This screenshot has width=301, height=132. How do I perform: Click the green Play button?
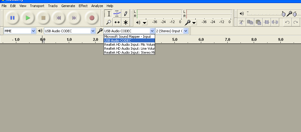[x=28, y=18]
